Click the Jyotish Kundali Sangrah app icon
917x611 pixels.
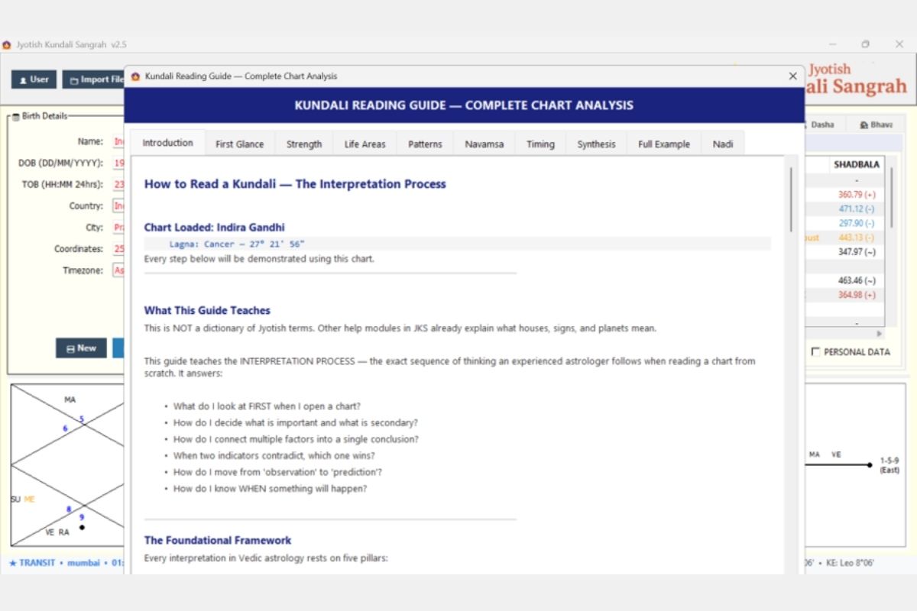[7, 44]
